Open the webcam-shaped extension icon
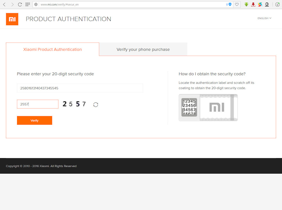 point(267,4)
